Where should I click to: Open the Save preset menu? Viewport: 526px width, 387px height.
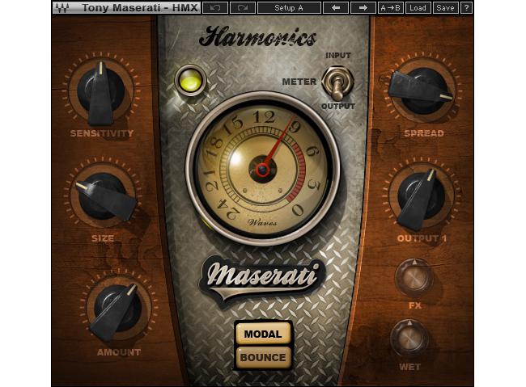(x=445, y=8)
